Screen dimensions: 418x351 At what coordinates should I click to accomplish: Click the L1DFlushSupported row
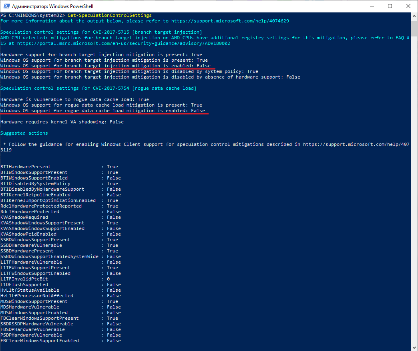click(60, 284)
